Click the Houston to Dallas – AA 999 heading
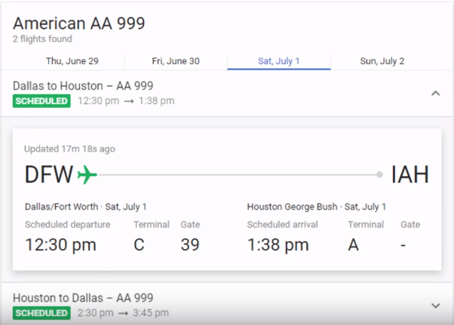Image resolution: width=454 pixels, height=325 pixels. (x=83, y=298)
